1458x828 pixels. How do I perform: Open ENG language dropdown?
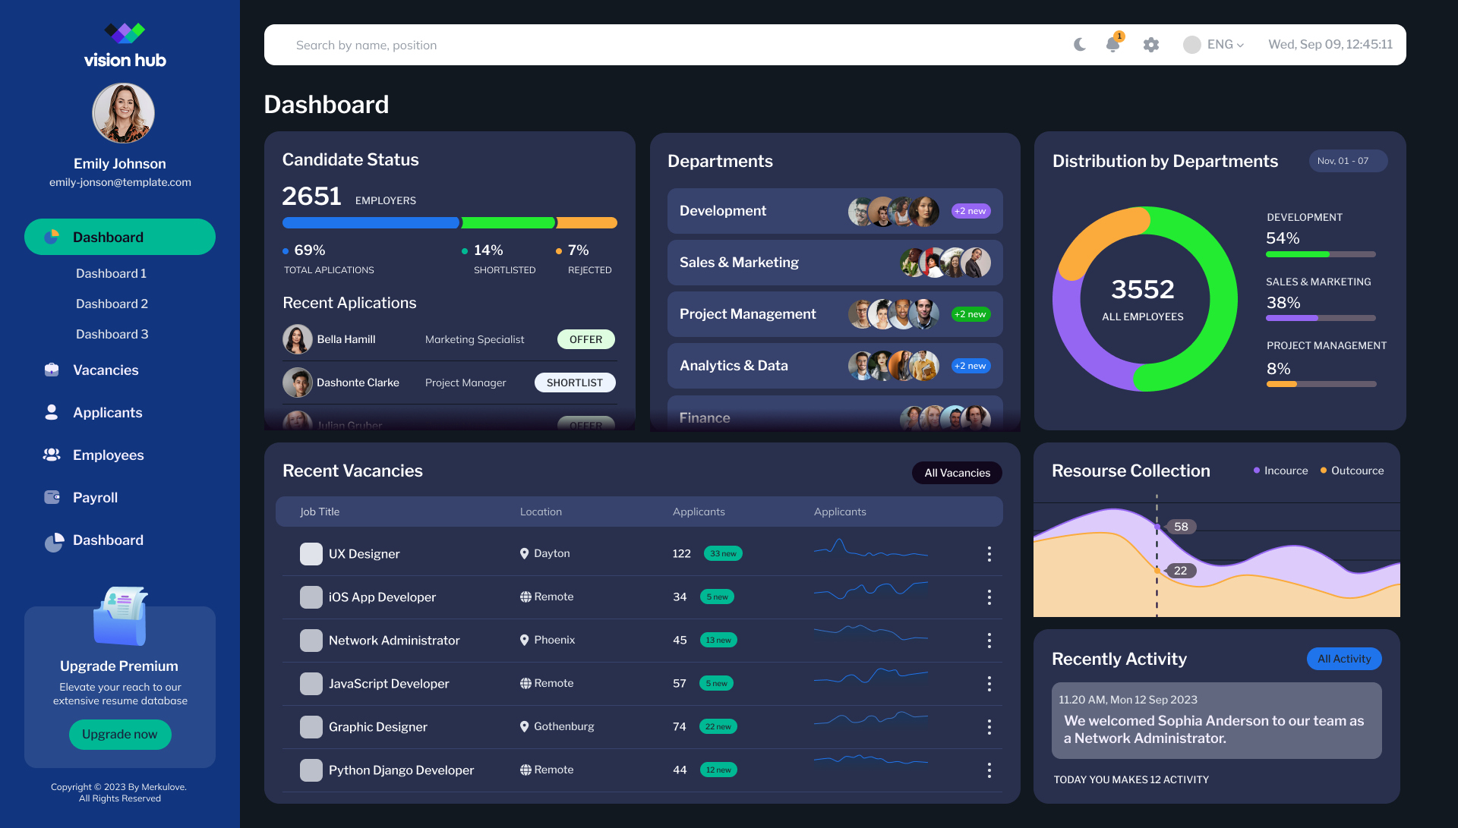click(1213, 45)
